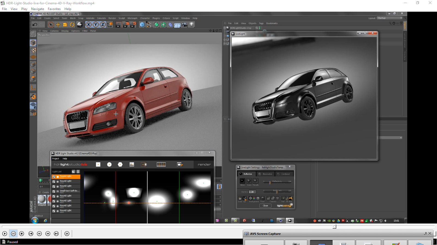The image size is (437, 245).
Task: Click the teapot LiveLight icon in HDR Light Studio
Action: click(x=180, y=164)
